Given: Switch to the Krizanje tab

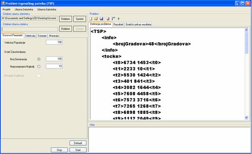Looking at the screenshot, I should (x=42, y=36).
